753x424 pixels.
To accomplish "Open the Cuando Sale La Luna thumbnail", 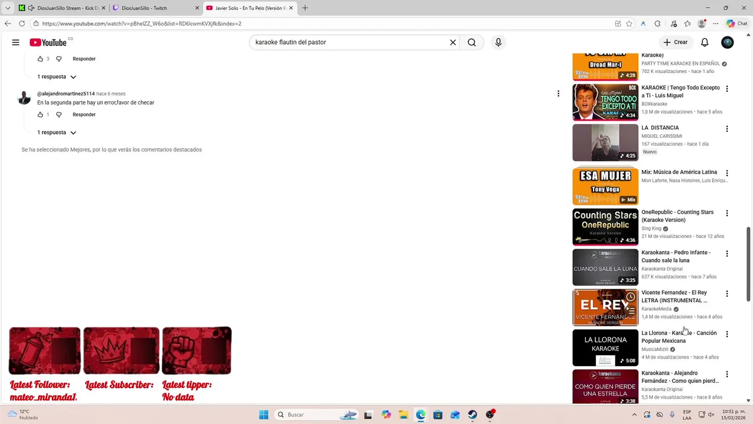I will pos(605,267).
